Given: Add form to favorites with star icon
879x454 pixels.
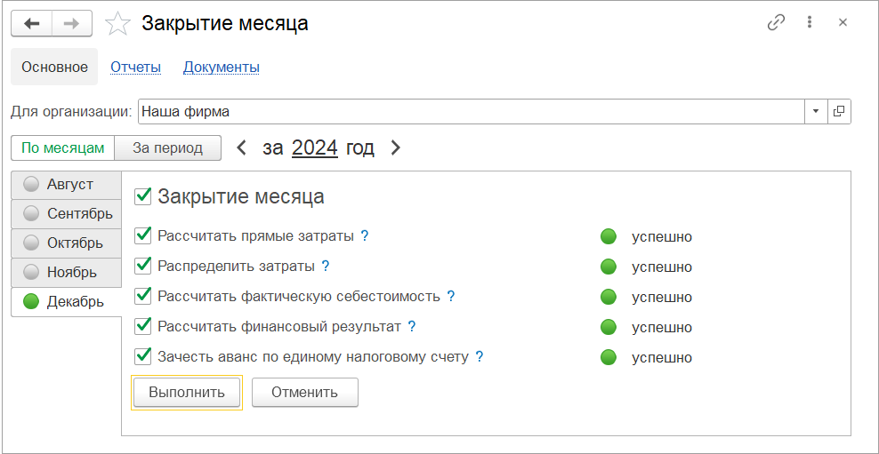Looking at the screenshot, I should [117, 24].
